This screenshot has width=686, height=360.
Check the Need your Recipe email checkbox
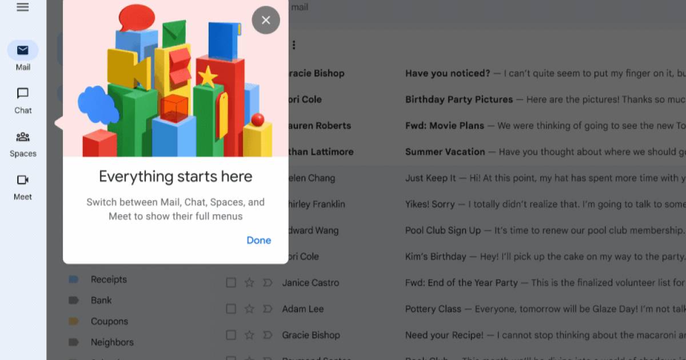tap(231, 335)
